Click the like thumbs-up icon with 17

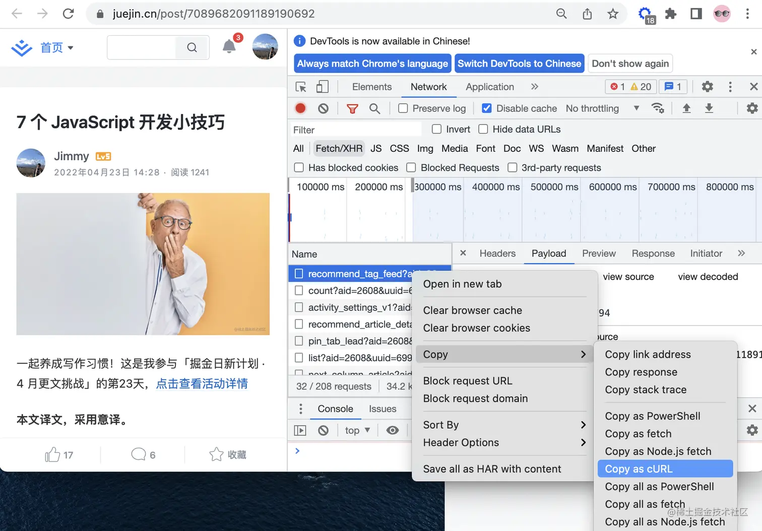coord(52,455)
